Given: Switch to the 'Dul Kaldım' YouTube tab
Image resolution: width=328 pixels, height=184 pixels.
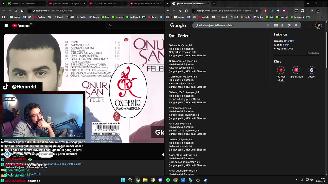Looking at the screenshot, I should click(67, 4).
